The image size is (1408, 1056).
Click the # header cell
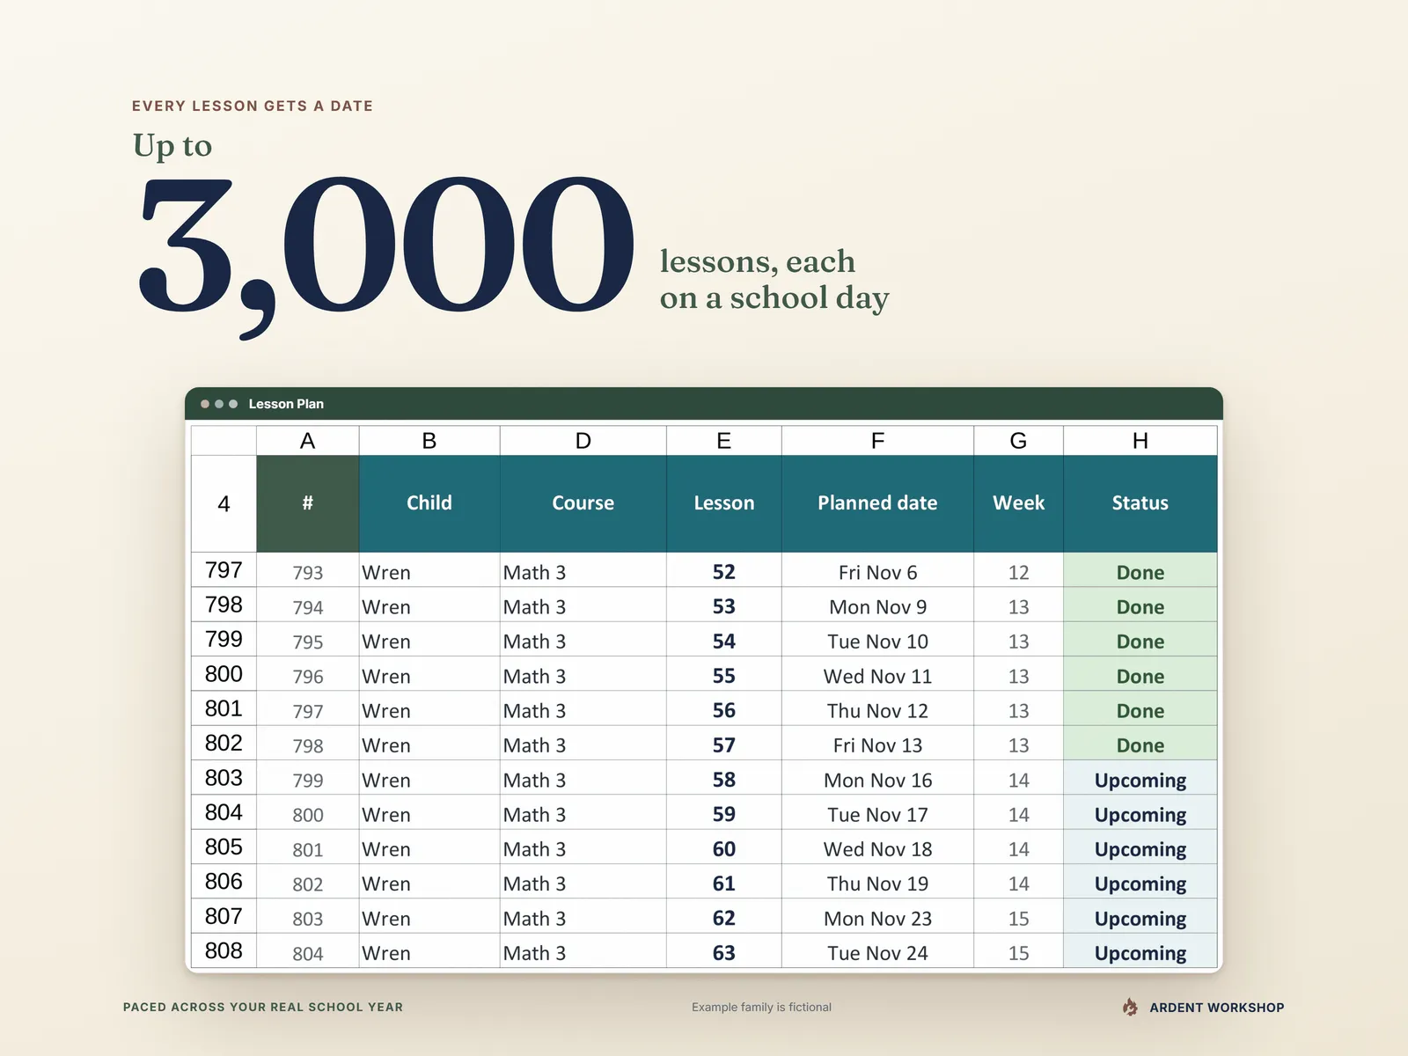[x=307, y=503]
